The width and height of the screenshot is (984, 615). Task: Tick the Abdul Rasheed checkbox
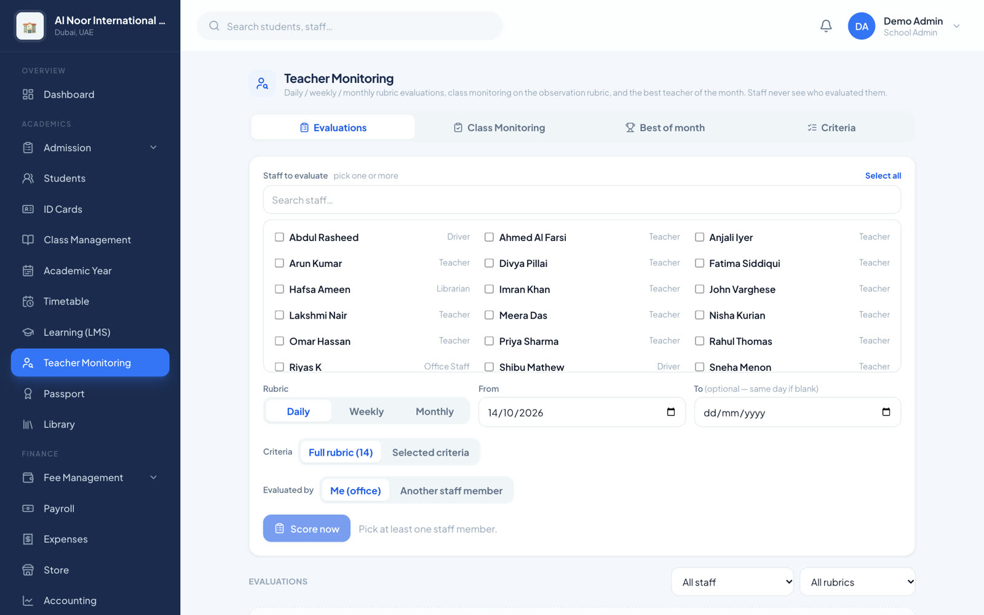point(279,237)
